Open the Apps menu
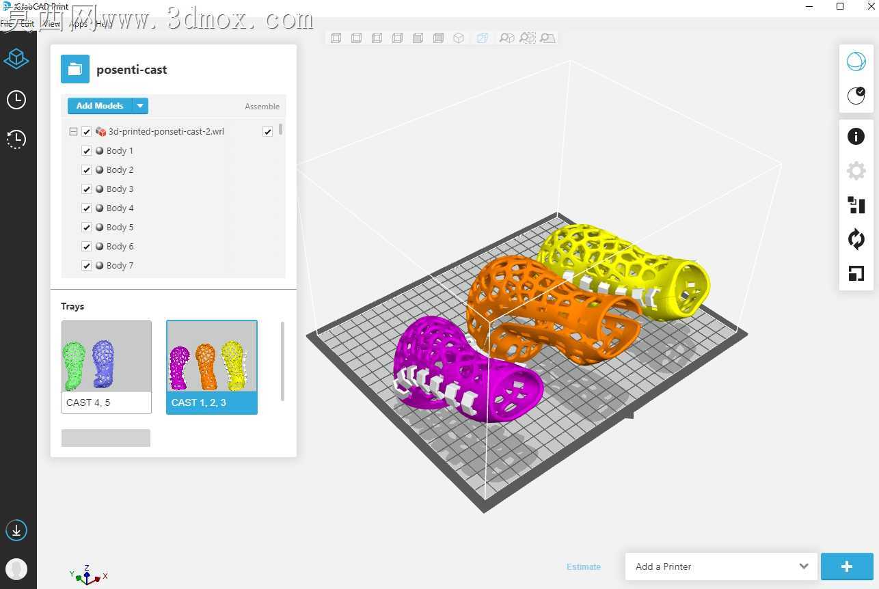This screenshot has width=879, height=589. click(x=79, y=23)
